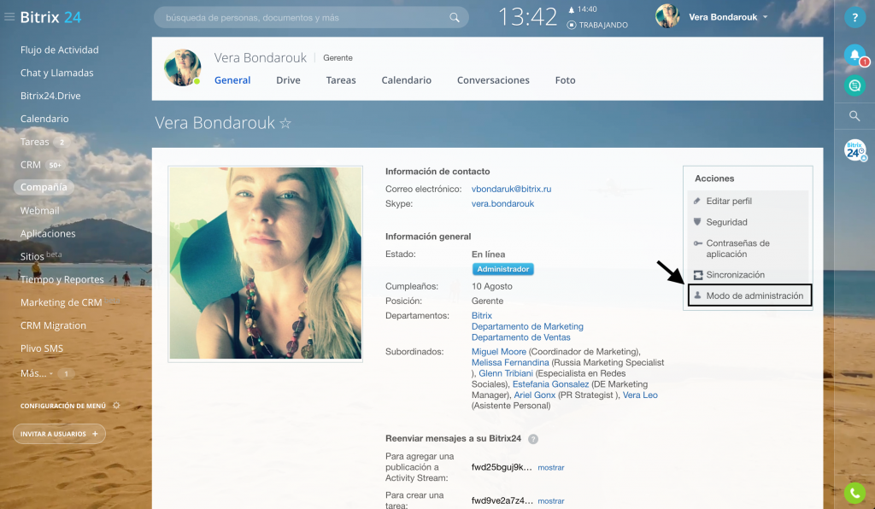Open subordinate Melissa Fernandina profile

click(510, 362)
